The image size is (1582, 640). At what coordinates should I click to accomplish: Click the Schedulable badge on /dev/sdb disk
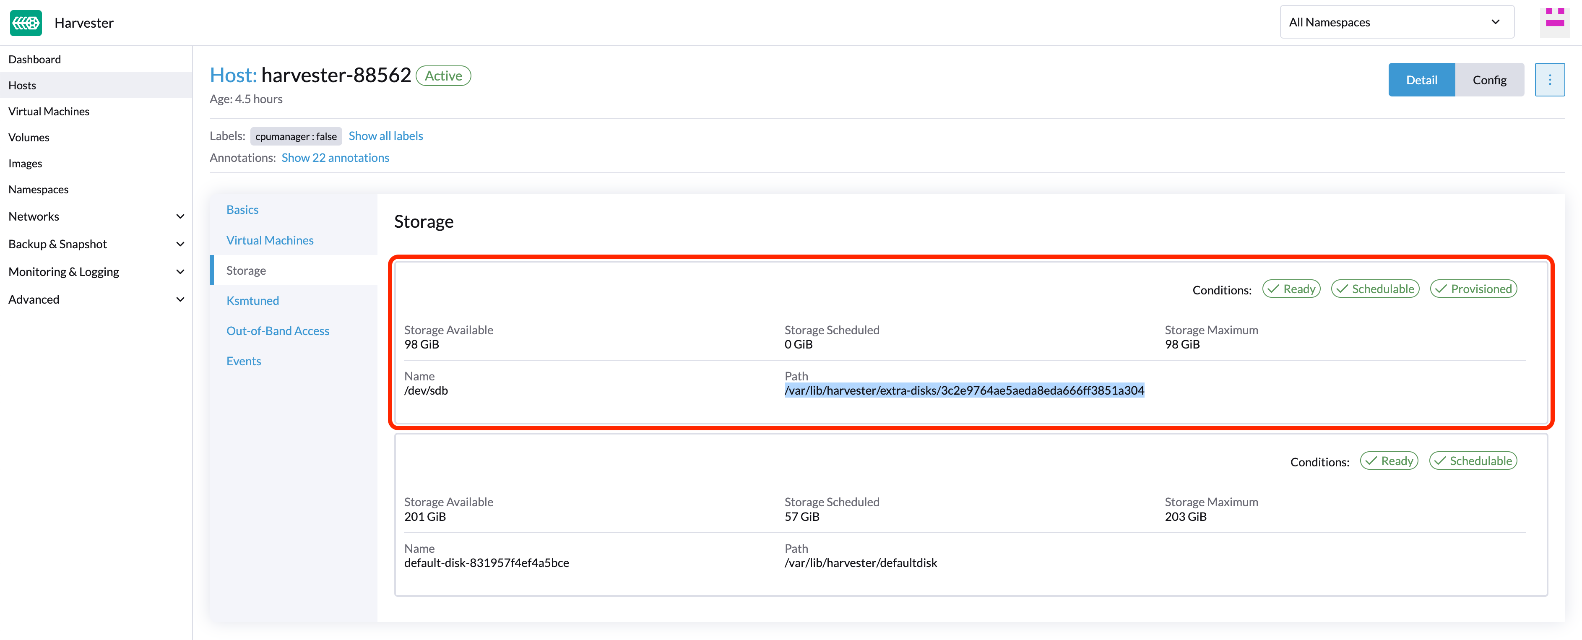click(x=1375, y=289)
